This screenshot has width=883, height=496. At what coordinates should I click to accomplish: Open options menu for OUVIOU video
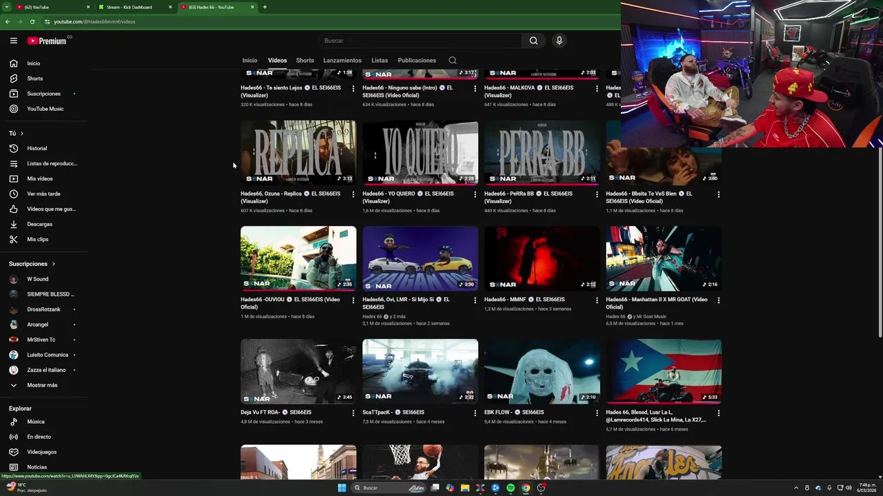coord(353,300)
